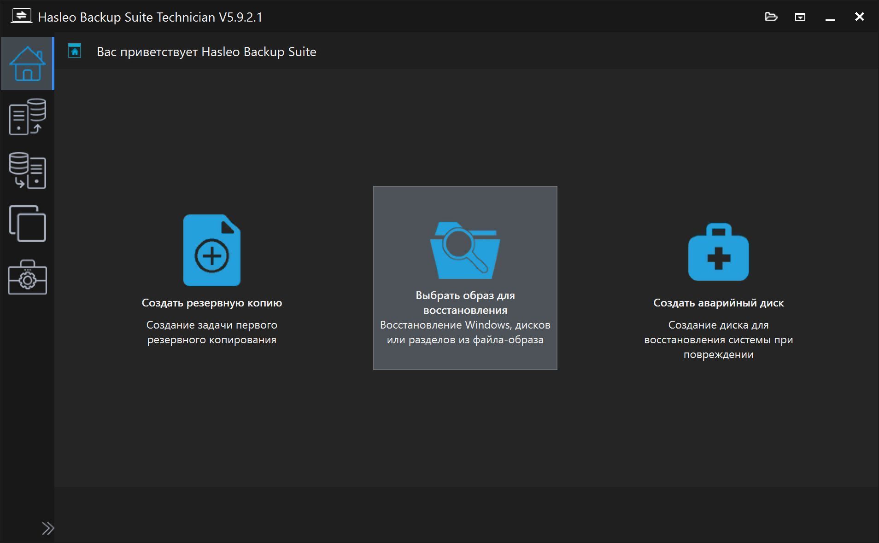Click the header 'Вас приветствует Hasleo Backup Suite'
Viewport: 879px width, 543px height.
pos(206,52)
